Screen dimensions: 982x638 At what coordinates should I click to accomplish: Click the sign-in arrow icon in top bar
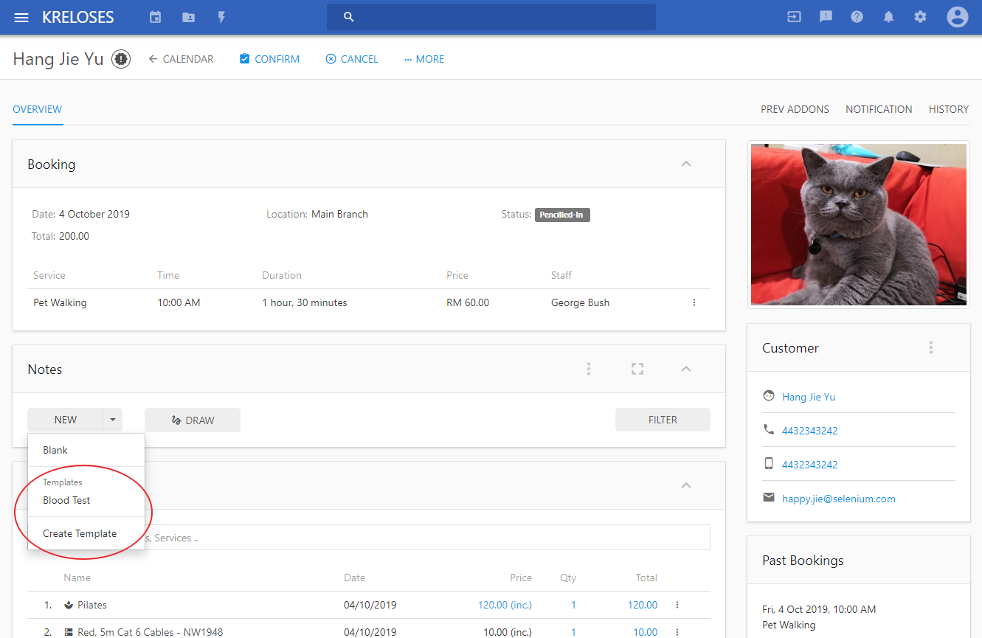click(x=794, y=17)
